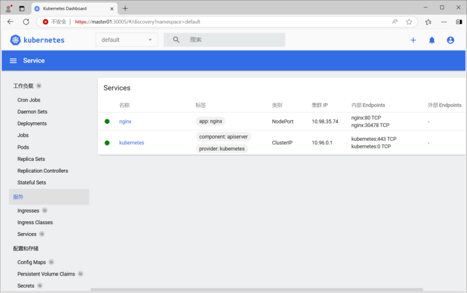Open Daemon Sets in sidebar

(x=32, y=112)
